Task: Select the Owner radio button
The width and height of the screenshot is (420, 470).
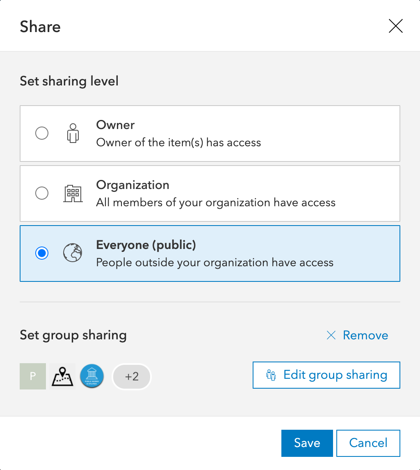Action: tap(42, 133)
